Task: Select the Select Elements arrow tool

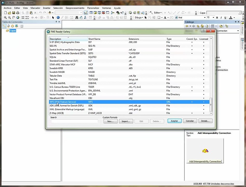Action: pyautogui.click(x=53, y=18)
